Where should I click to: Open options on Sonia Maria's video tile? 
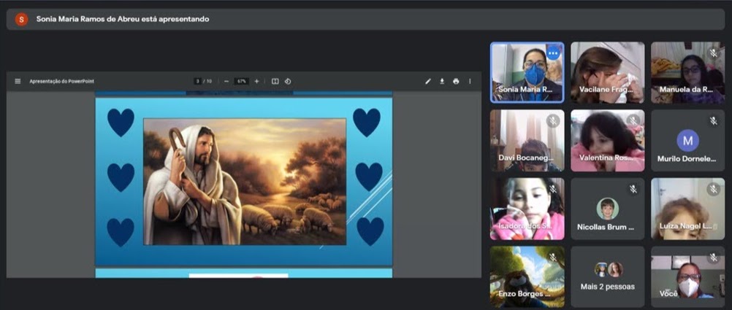pyautogui.click(x=553, y=53)
